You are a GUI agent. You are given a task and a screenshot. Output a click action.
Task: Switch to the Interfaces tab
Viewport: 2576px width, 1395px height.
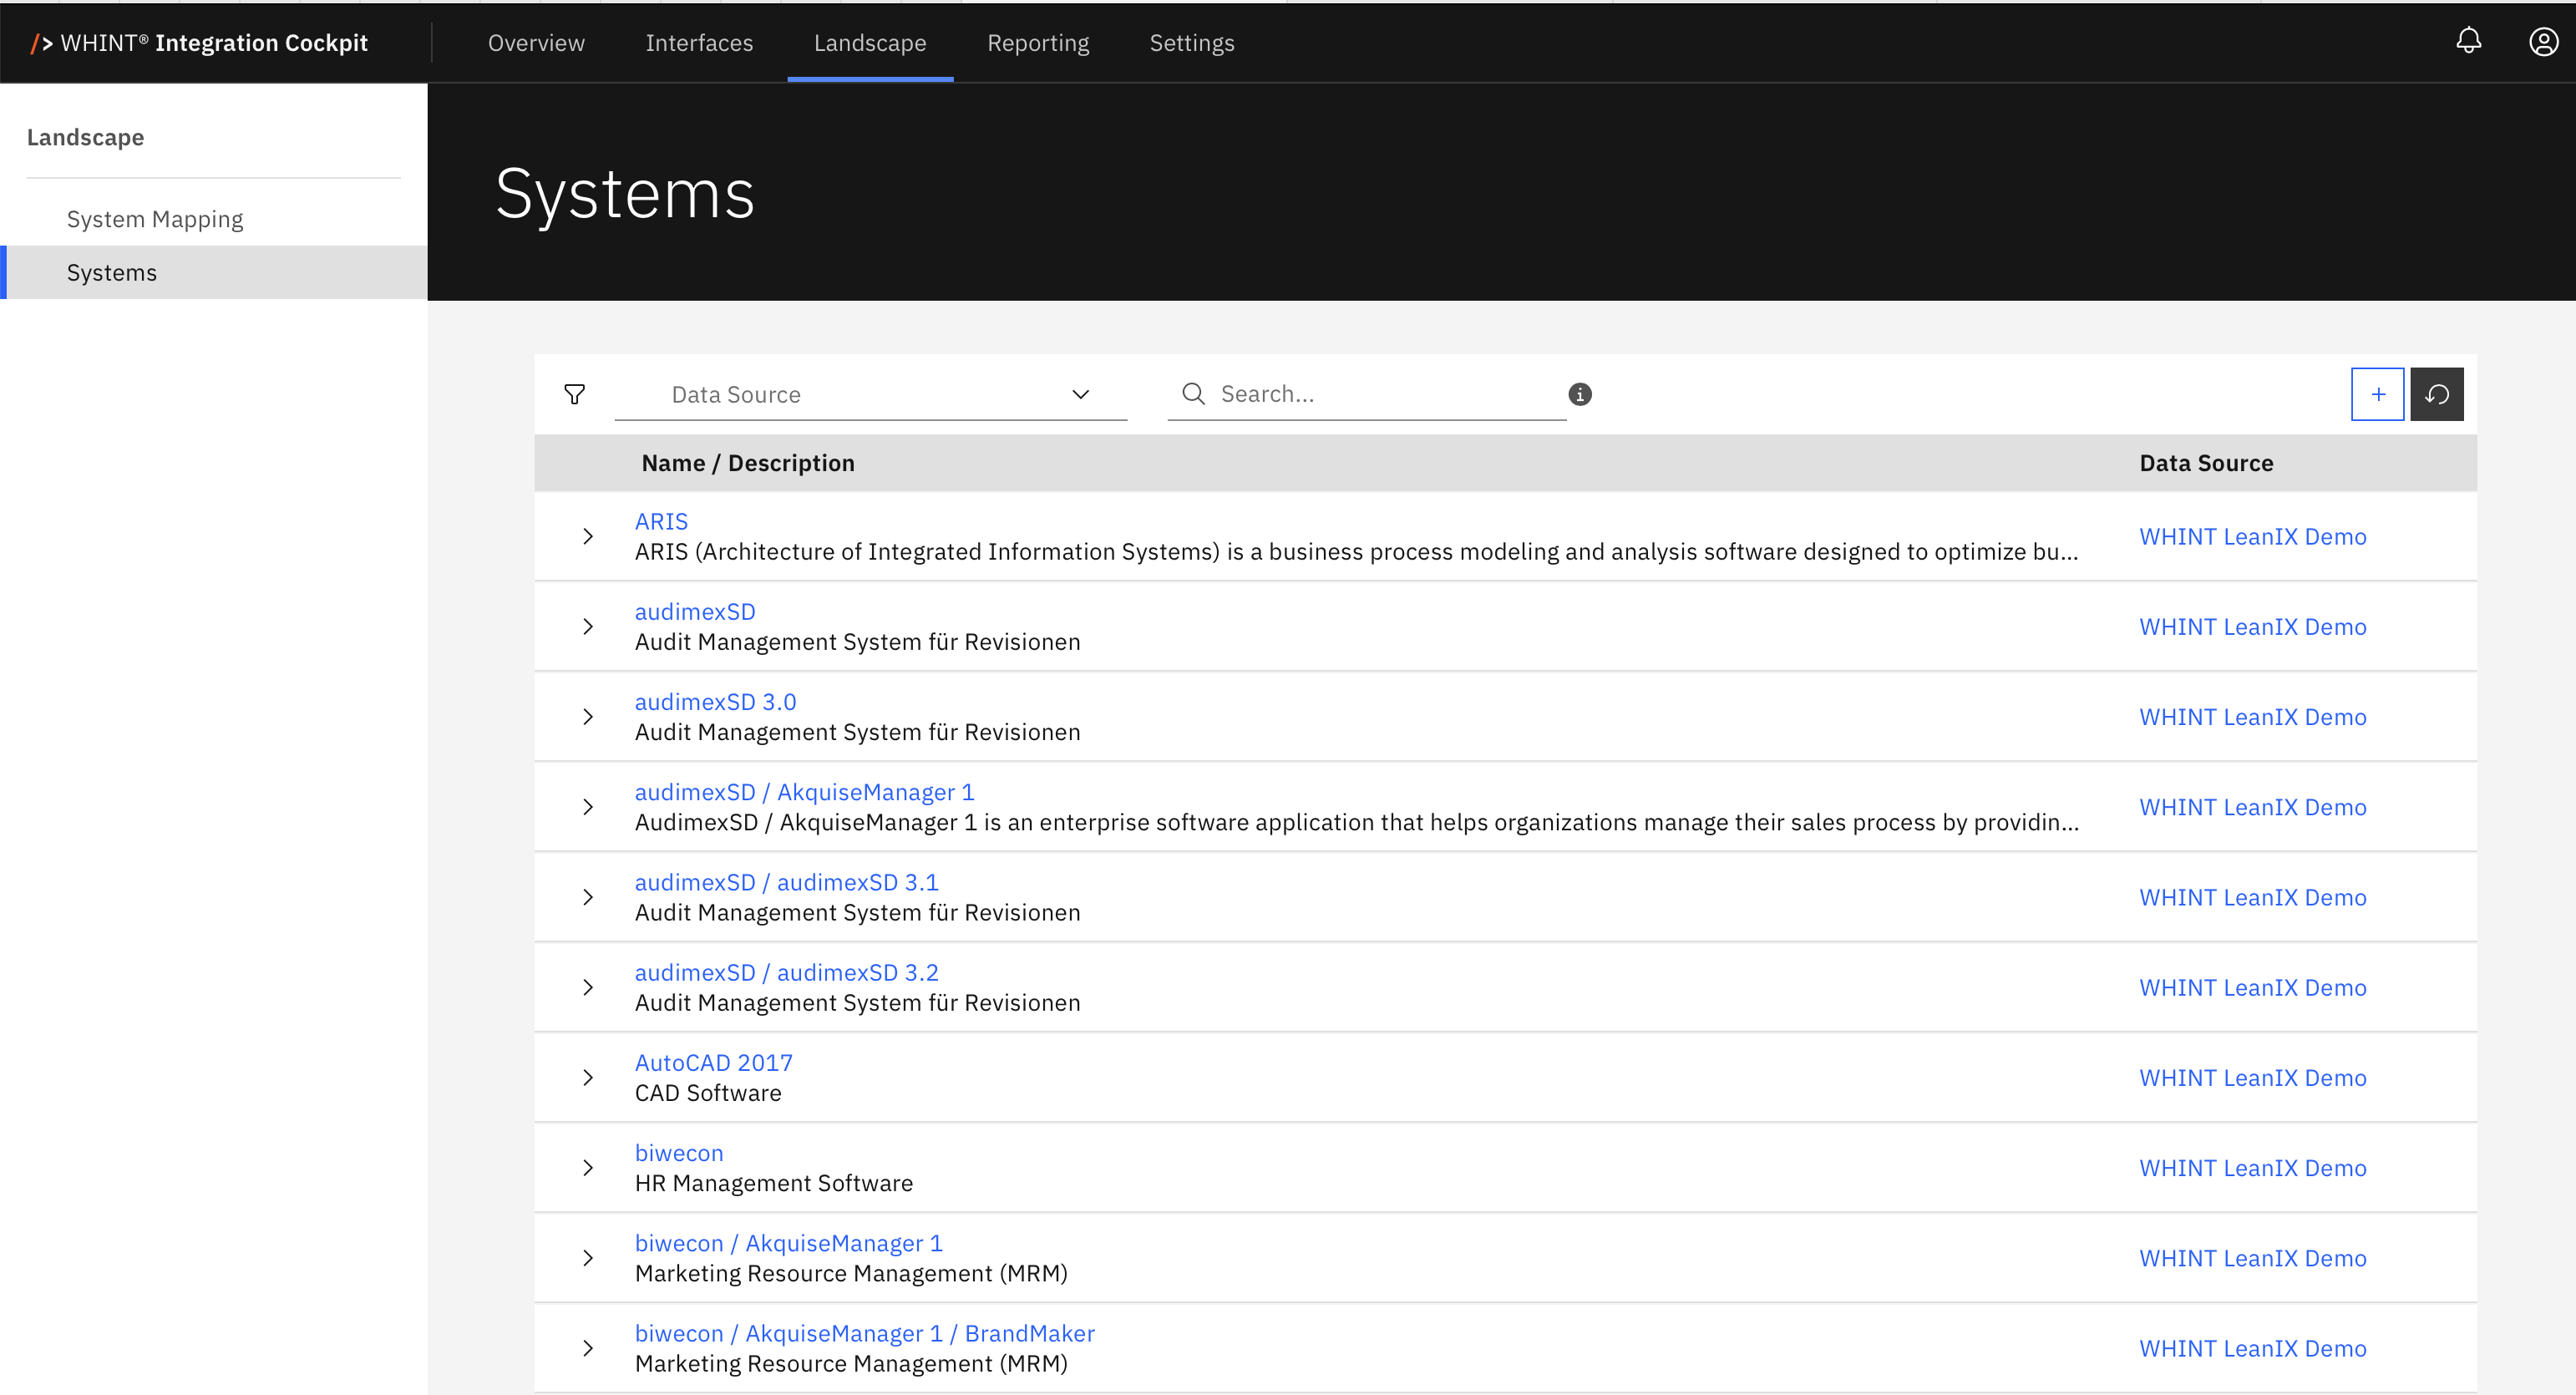point(699,42)
